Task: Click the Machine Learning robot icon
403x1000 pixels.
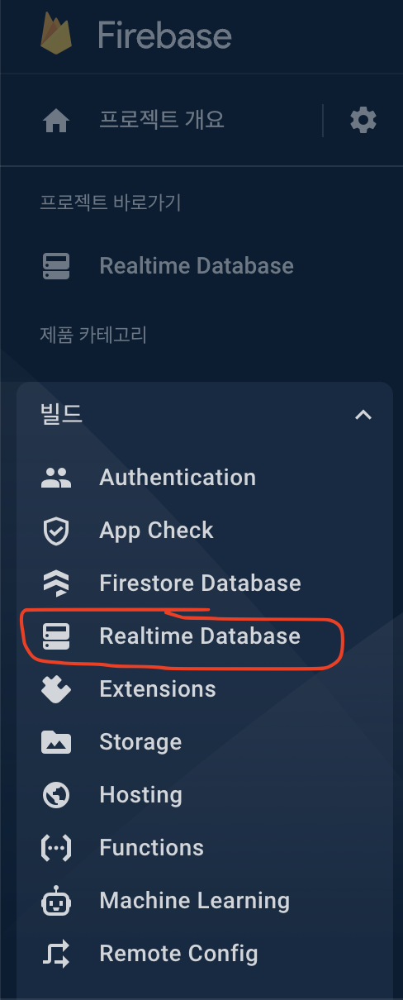Action: pos(56,901)
